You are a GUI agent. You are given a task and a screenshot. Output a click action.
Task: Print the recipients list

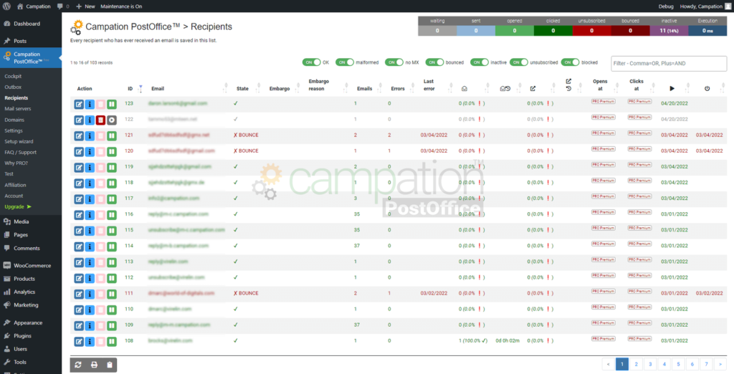[94, 365]
